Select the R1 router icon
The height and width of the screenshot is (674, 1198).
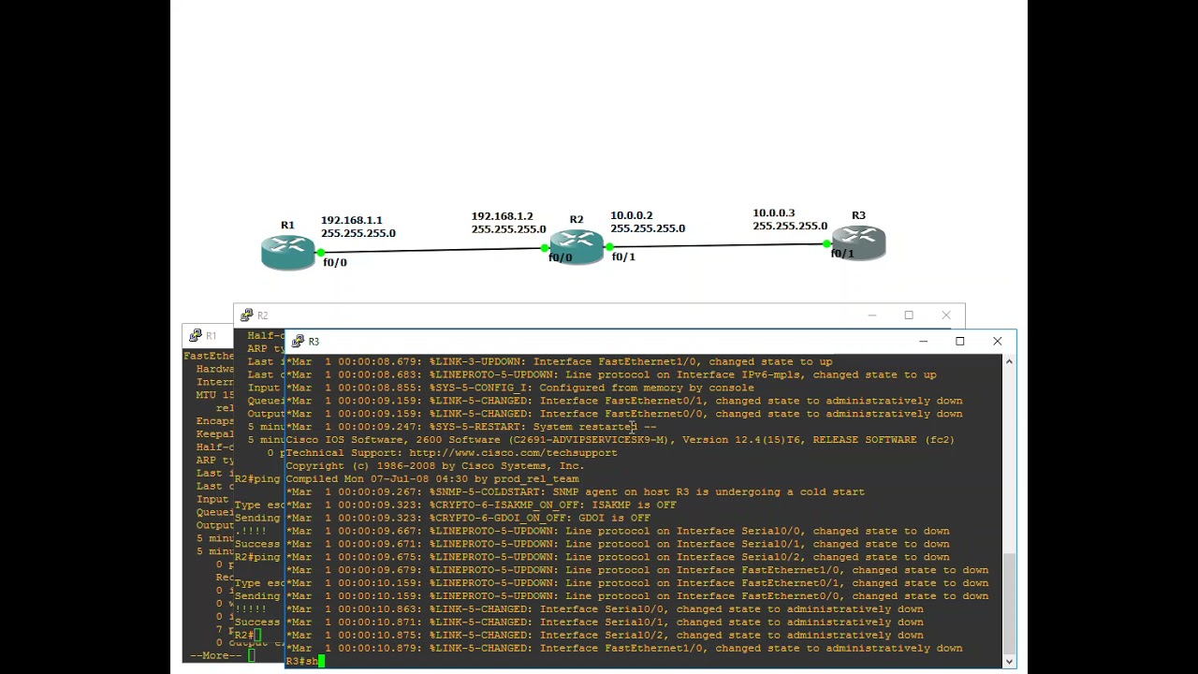(x=288, y=252)
